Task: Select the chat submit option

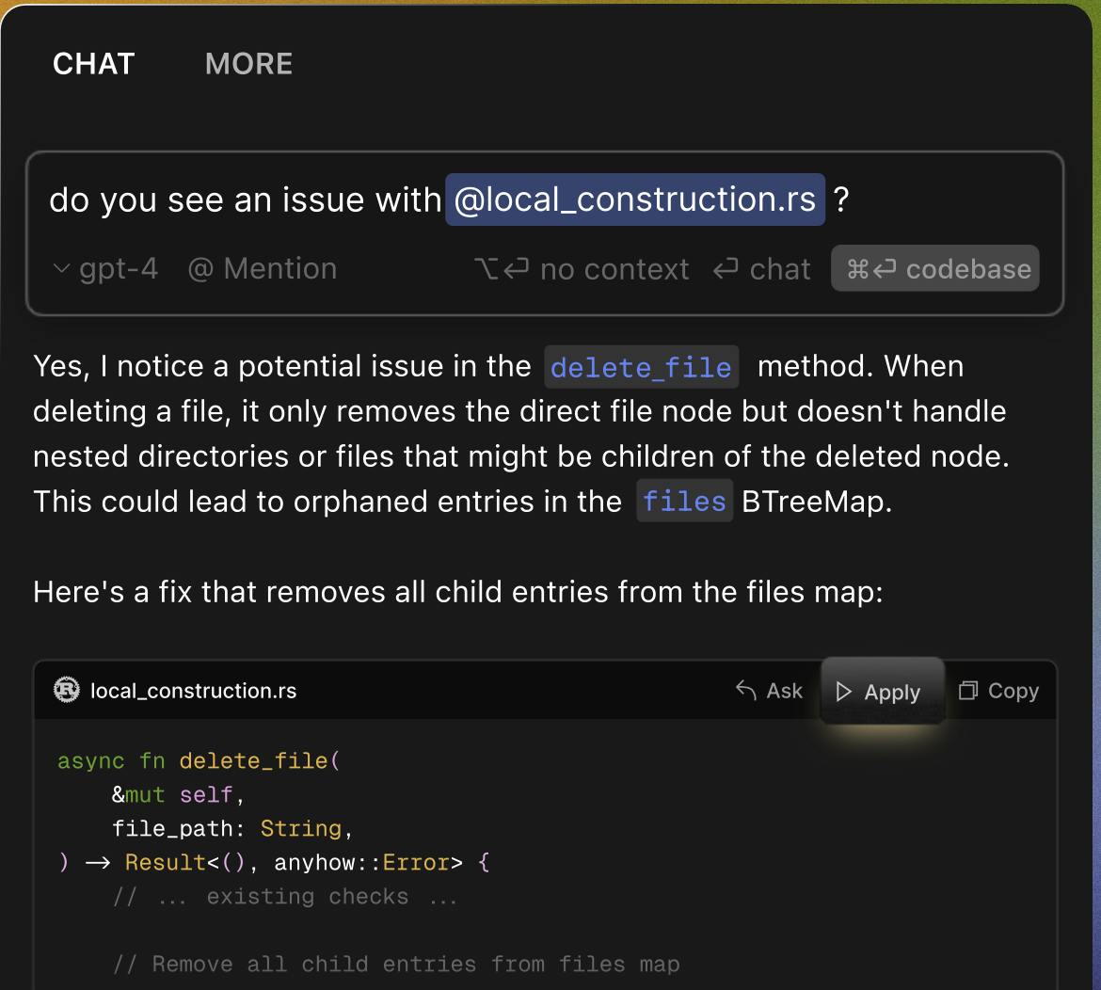Action: click(x=761, y=269)
